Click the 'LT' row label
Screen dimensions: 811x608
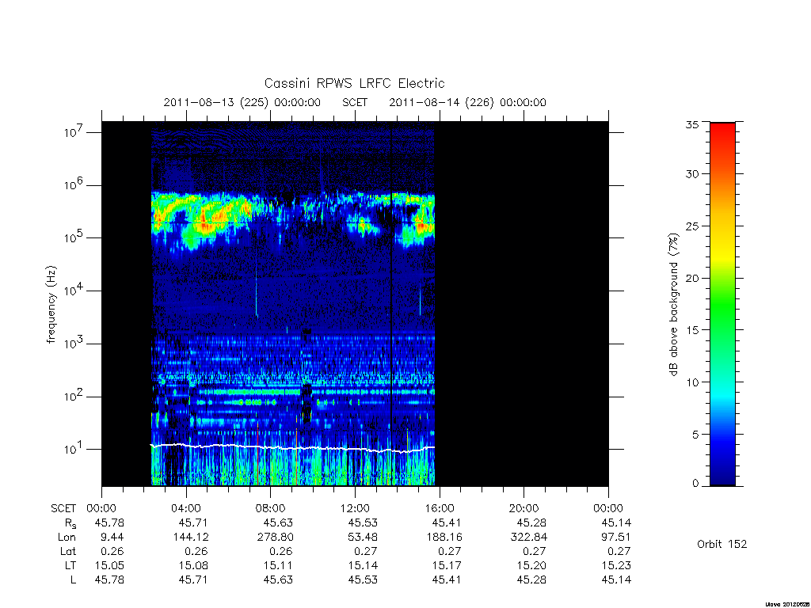click(x=70, y=565)
